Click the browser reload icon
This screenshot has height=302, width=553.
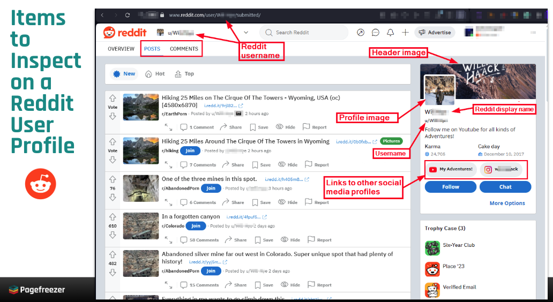click(x=128, y=16)
